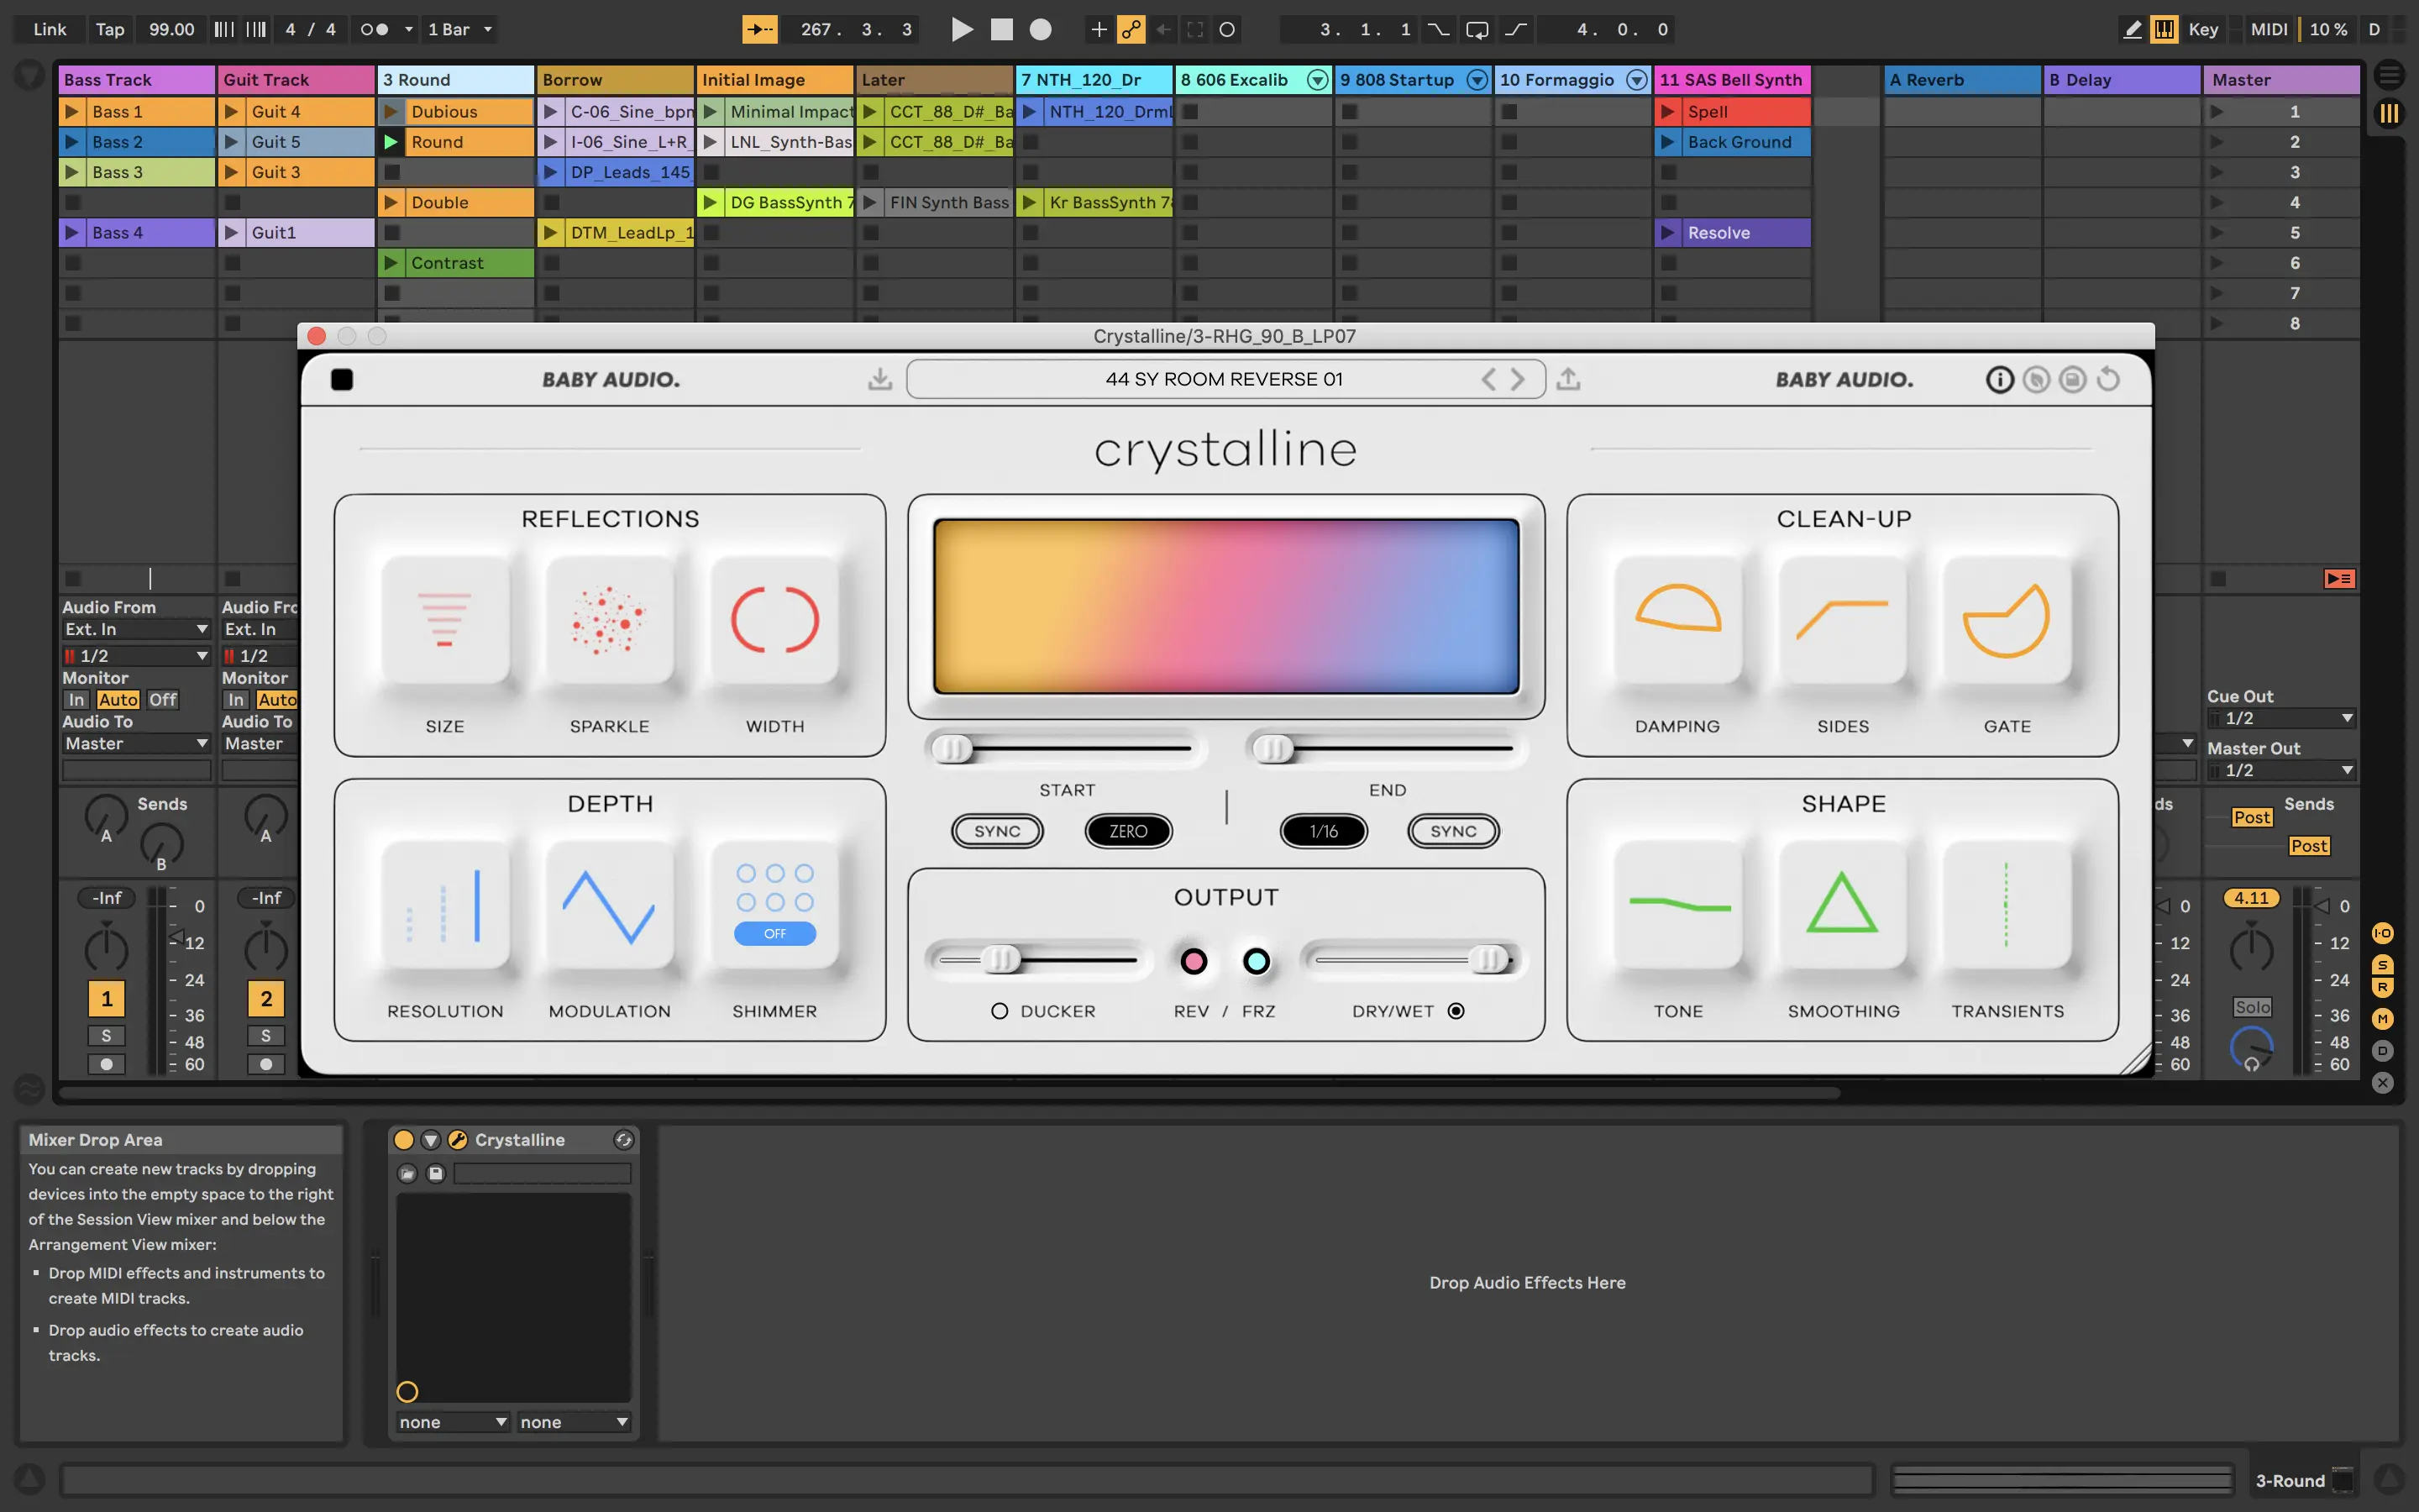This screenshot has width=2419, height=1512.
Task: Toggle the REV reverse button
Action: coord(1194,961)
